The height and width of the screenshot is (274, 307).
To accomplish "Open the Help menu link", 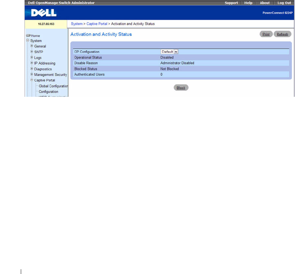I will tap(248, 3).
